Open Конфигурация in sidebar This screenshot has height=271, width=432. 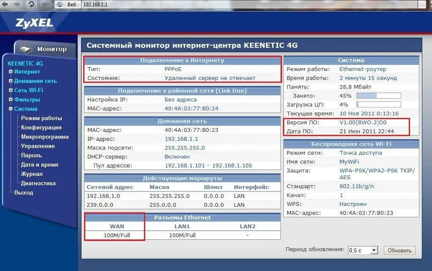[41, 128]
